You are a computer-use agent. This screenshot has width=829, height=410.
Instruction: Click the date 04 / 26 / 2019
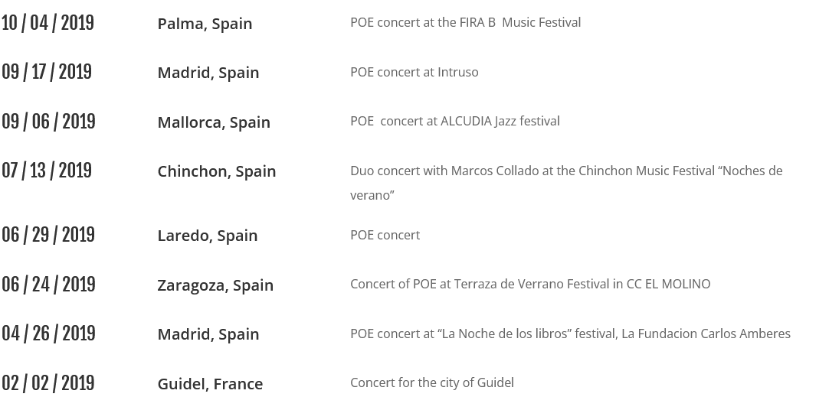coord(48,334)
